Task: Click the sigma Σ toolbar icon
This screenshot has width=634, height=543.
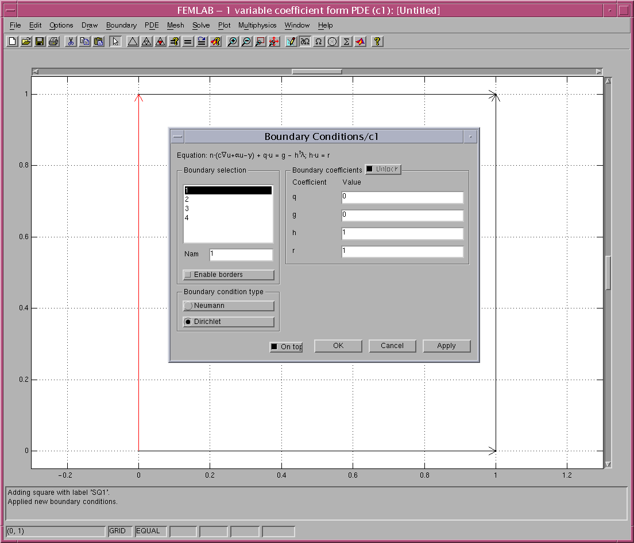Action: pos(346,42)
